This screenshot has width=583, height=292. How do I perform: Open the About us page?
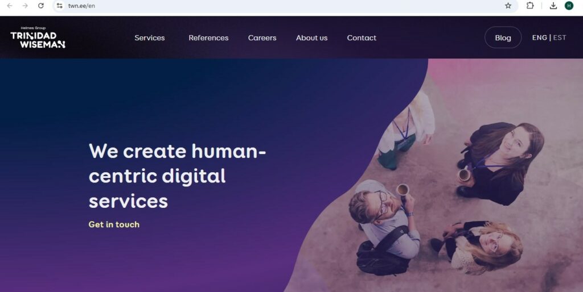tap(311, 38)
